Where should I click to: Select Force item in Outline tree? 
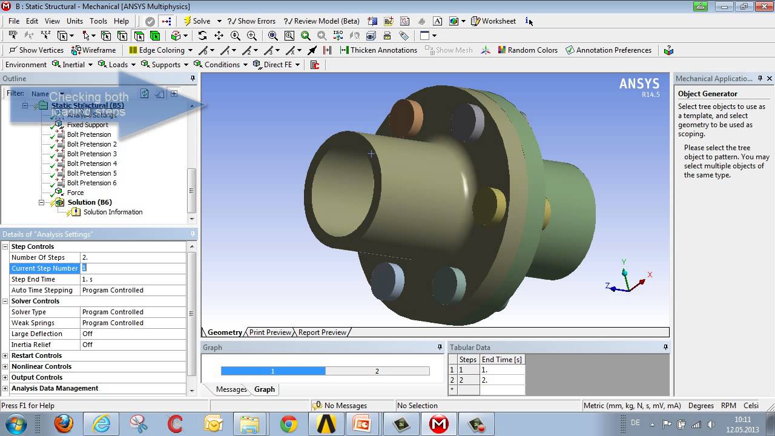[76, 193]
